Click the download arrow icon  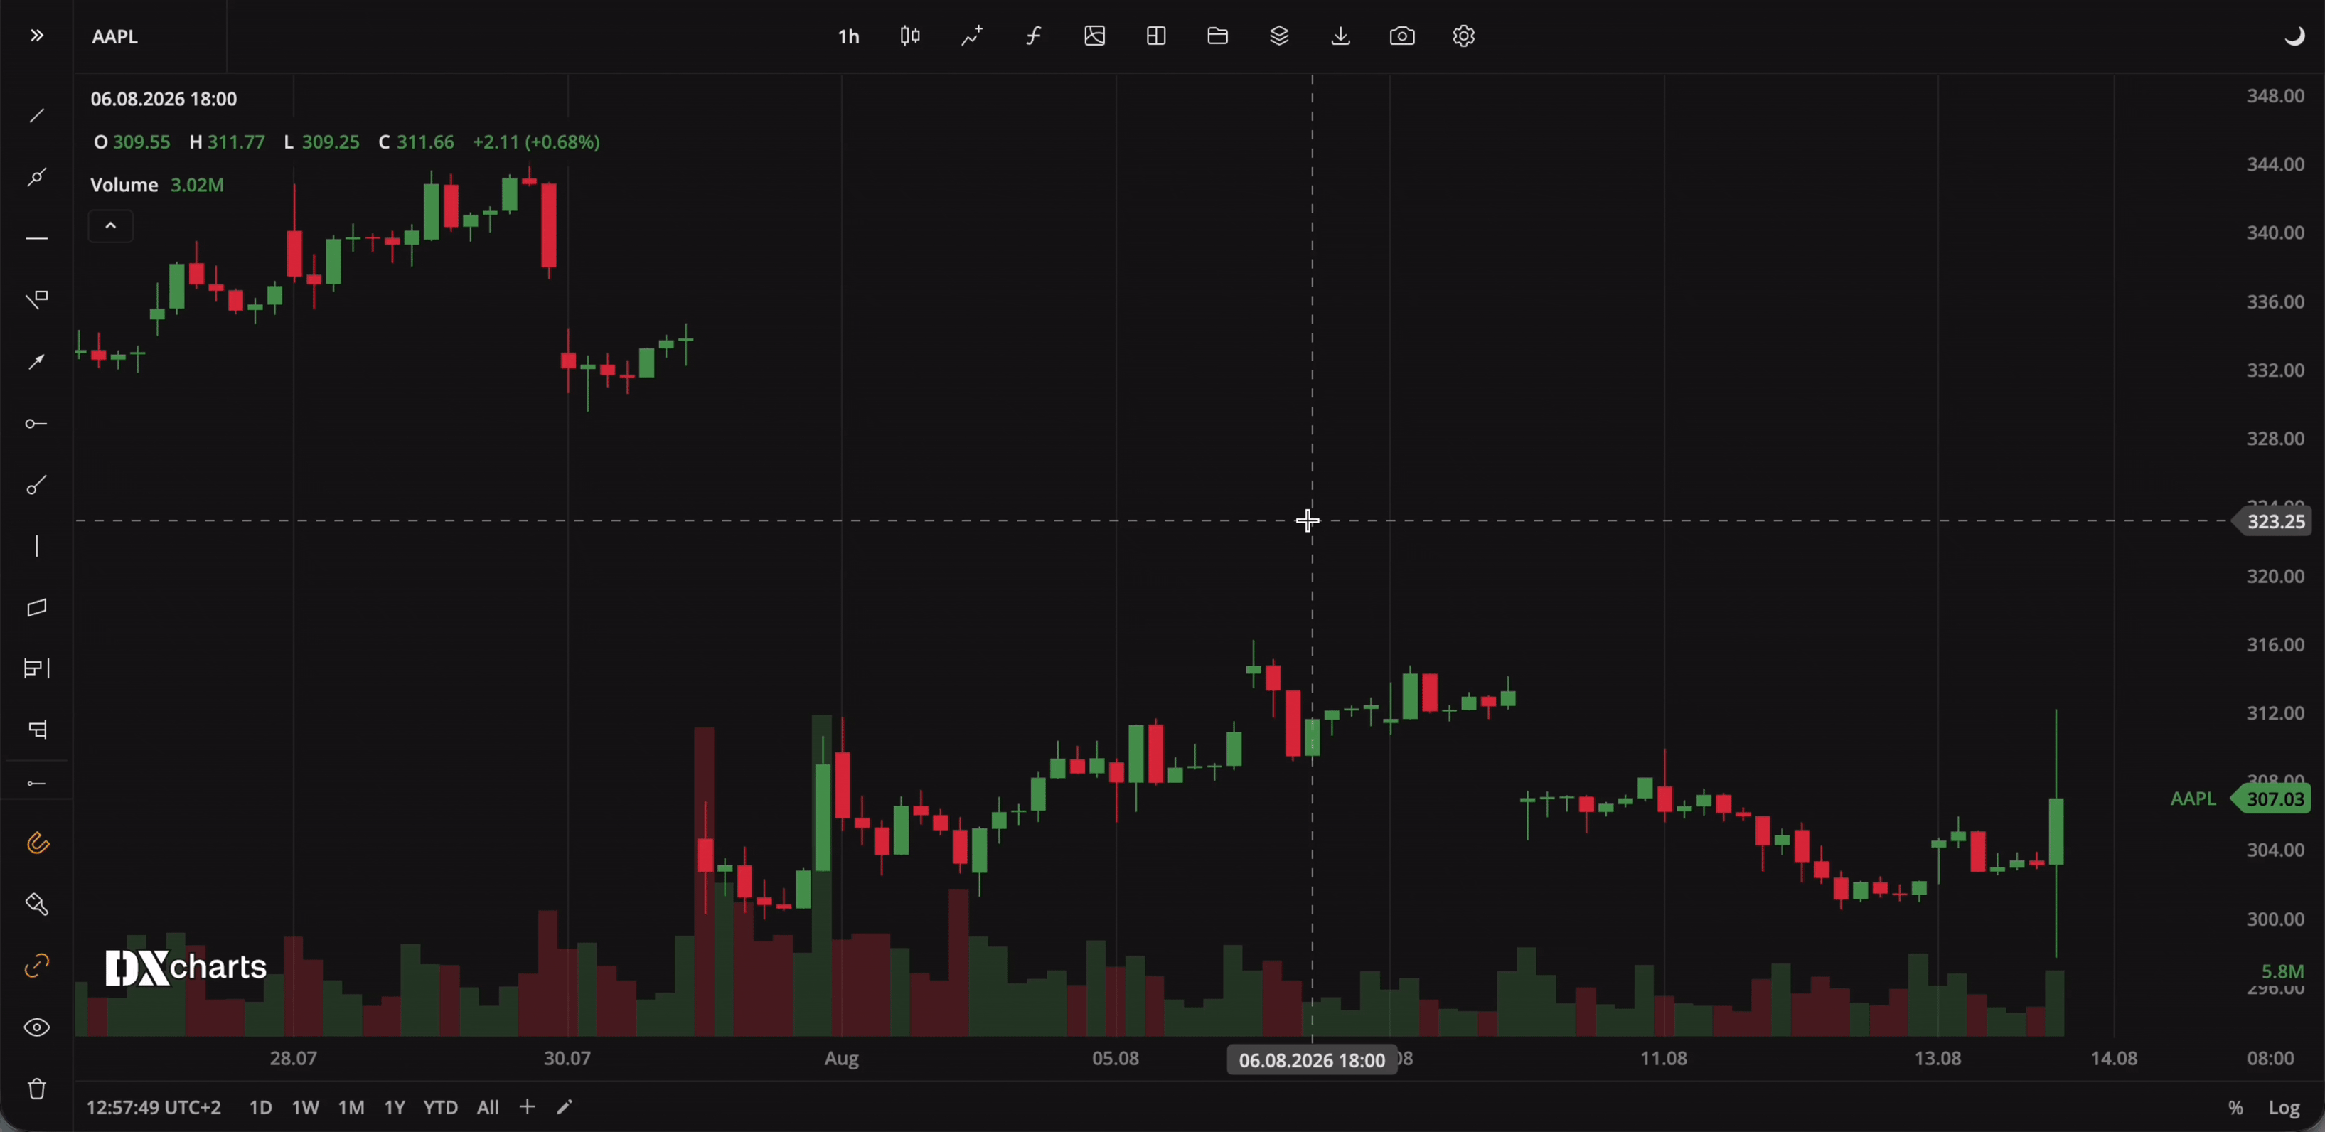tap(1341, 36)
